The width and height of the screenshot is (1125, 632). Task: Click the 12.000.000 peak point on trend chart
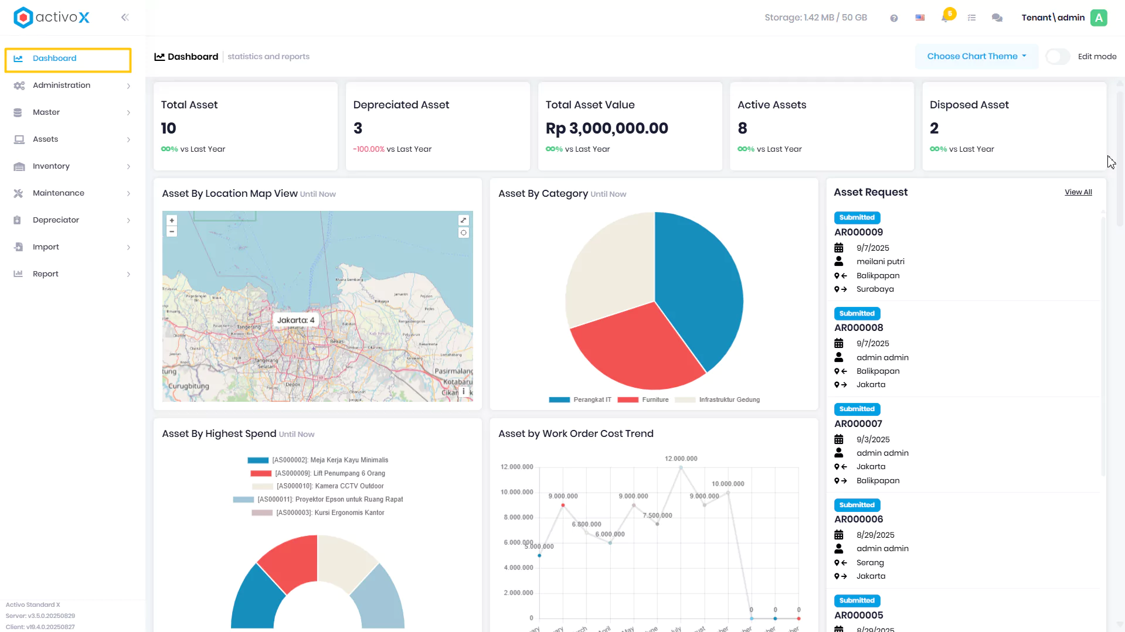pos(681,467)
